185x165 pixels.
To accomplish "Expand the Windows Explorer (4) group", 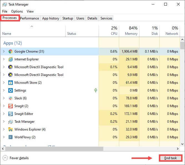I will (4, 129).
